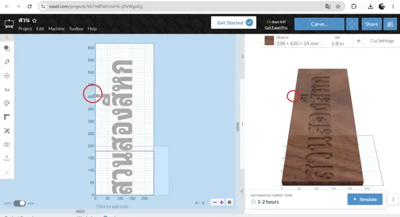This screenshot has height=217, width=400.
Task: Add another bit with plus icon
Action: [358, 41]
